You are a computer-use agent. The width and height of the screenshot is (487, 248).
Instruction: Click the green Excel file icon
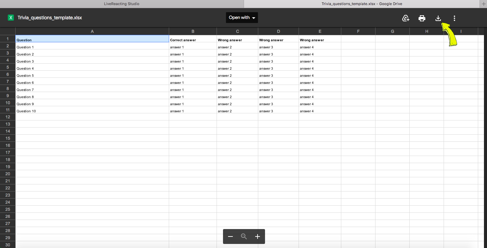coord(11,18)
